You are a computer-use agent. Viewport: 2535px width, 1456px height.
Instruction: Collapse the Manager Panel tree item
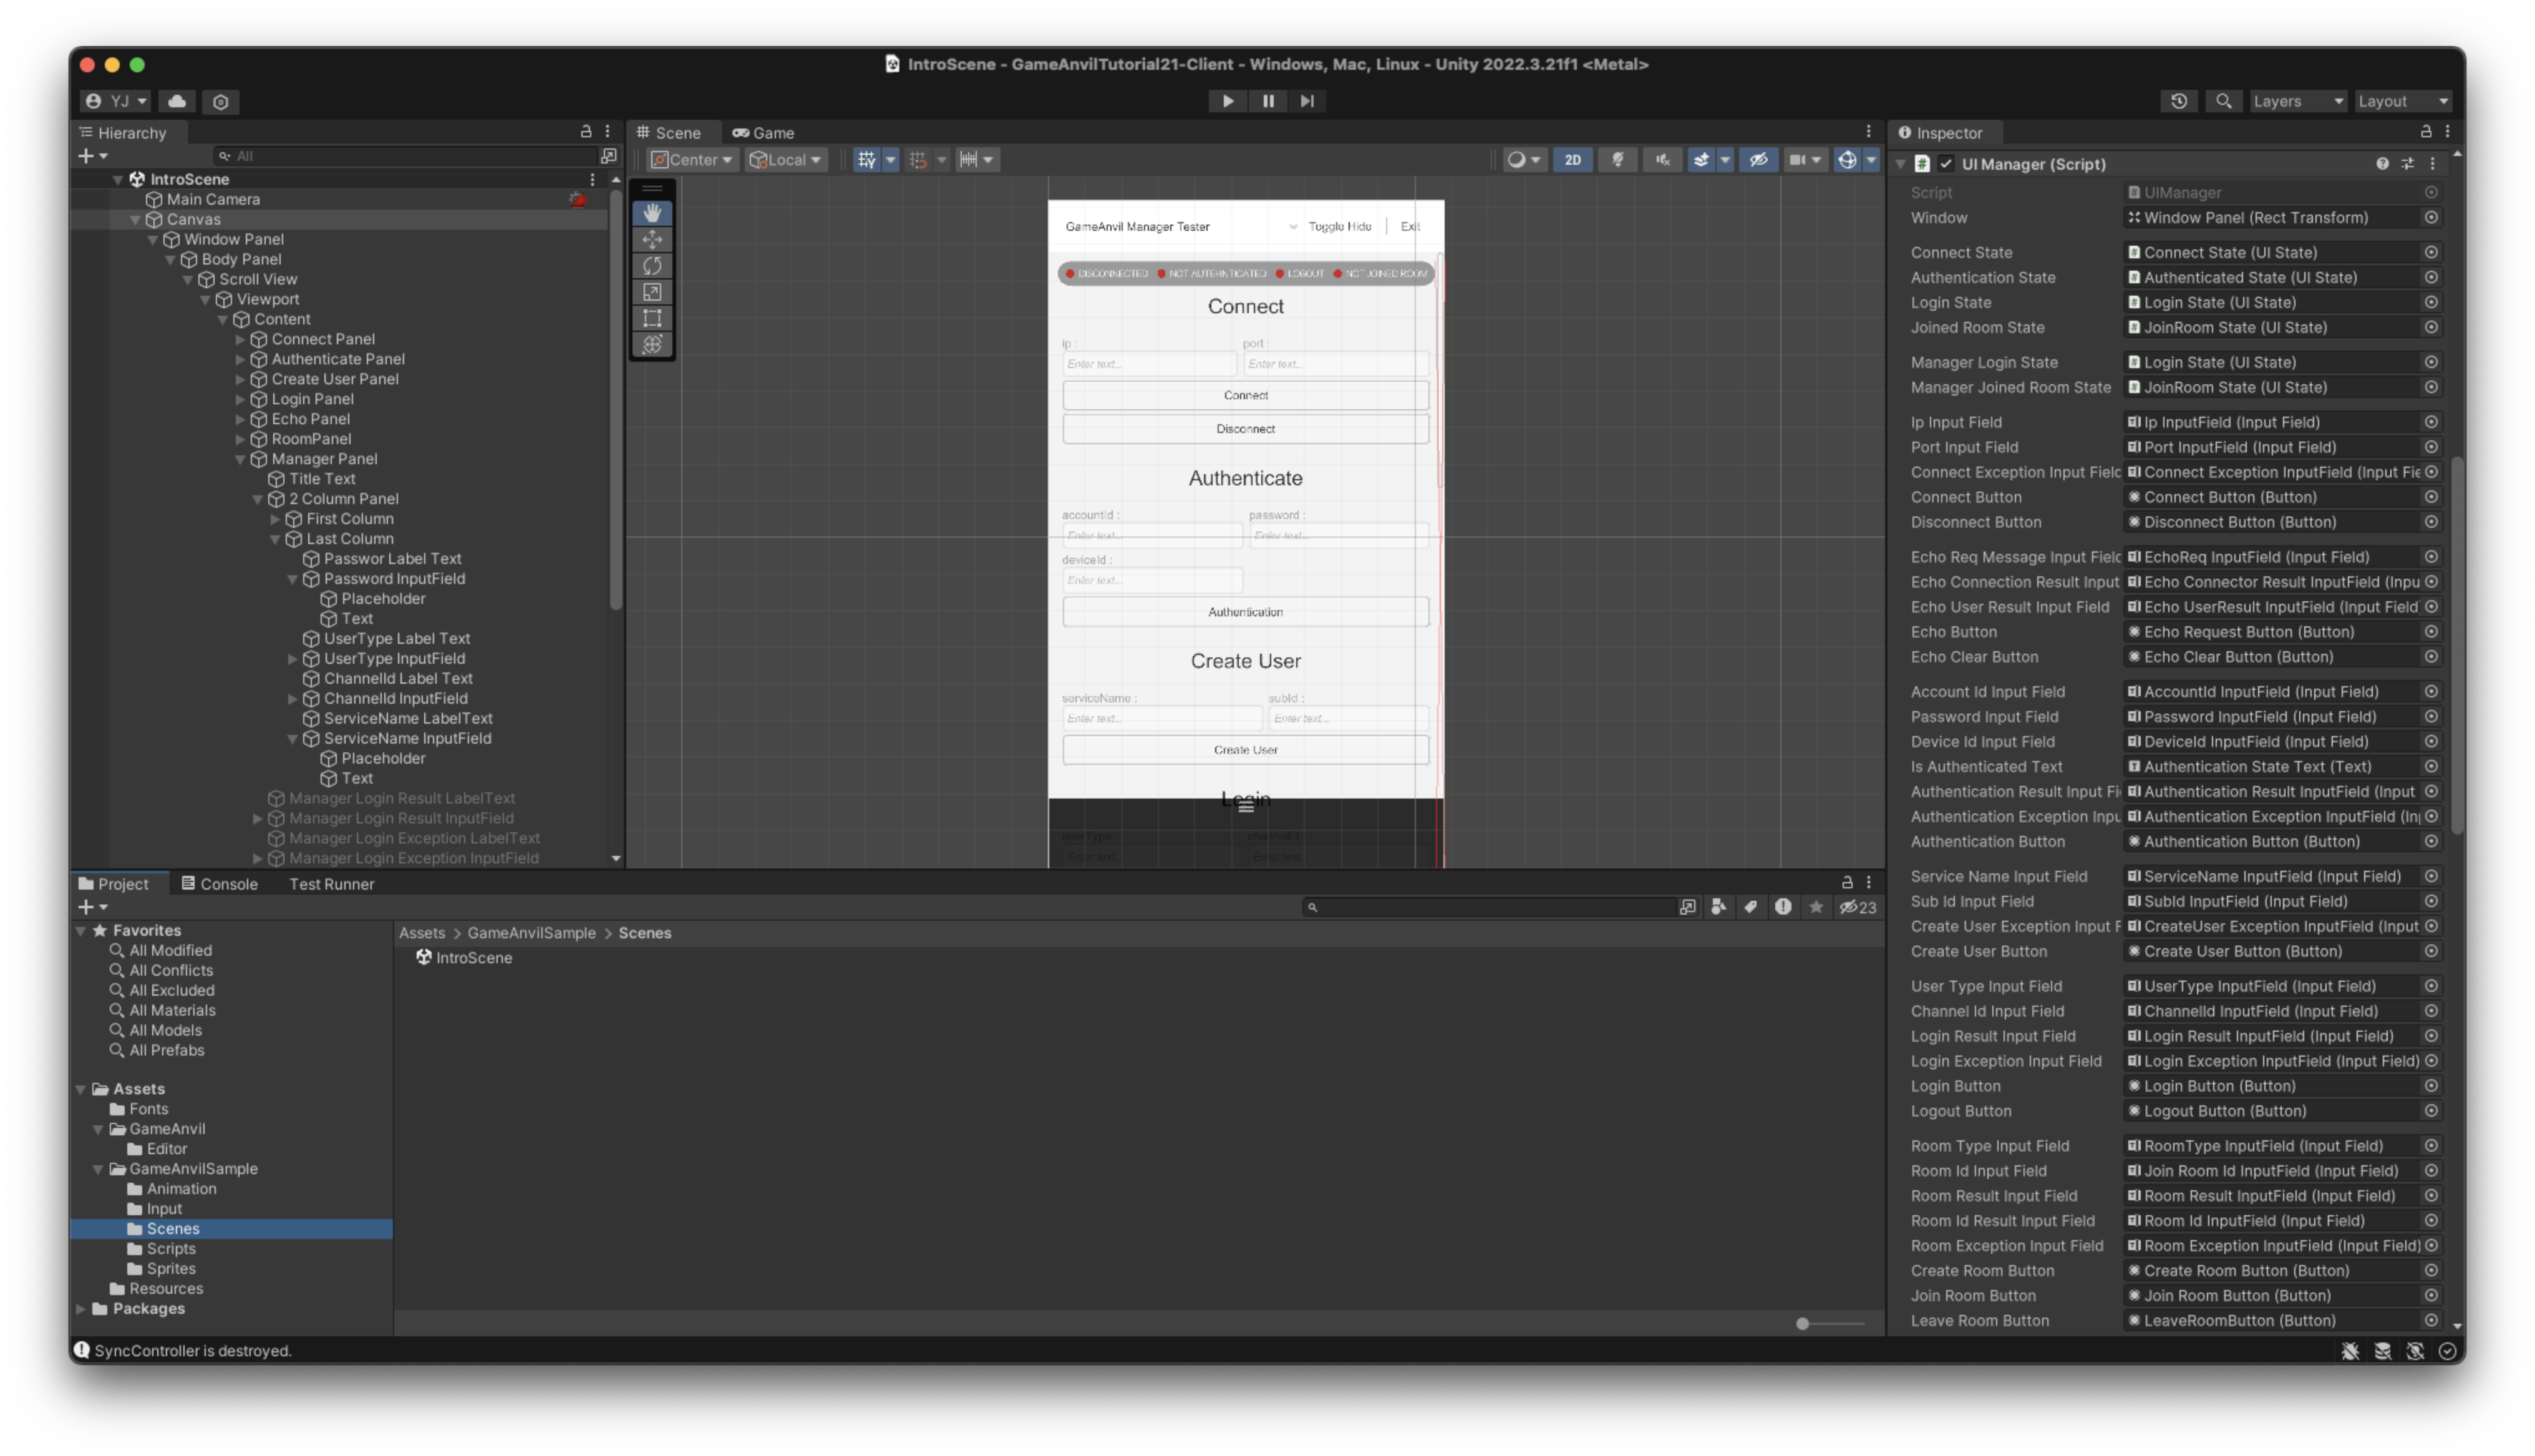tap(240, 459)
